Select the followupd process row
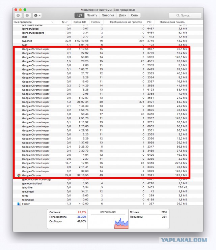Image resolution: width=216 pixels, height=250 pixels. [x=108, y=199]
